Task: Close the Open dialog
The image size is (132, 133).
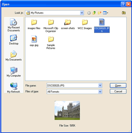Action: tap(128, 4)
